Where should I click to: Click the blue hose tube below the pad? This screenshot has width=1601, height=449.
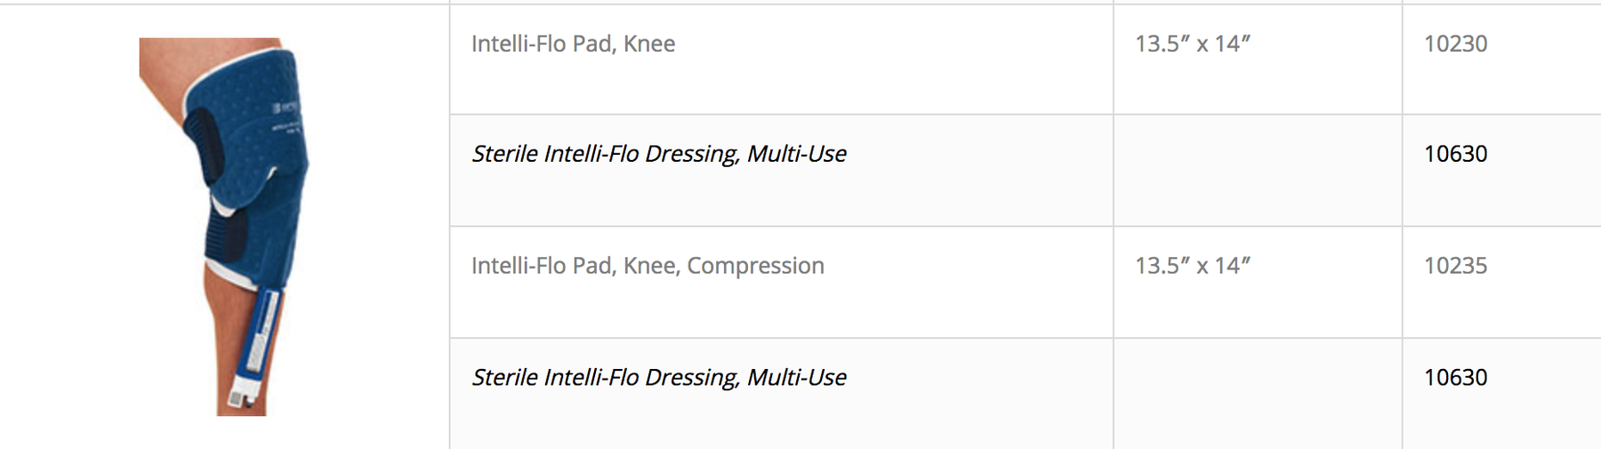262,333
